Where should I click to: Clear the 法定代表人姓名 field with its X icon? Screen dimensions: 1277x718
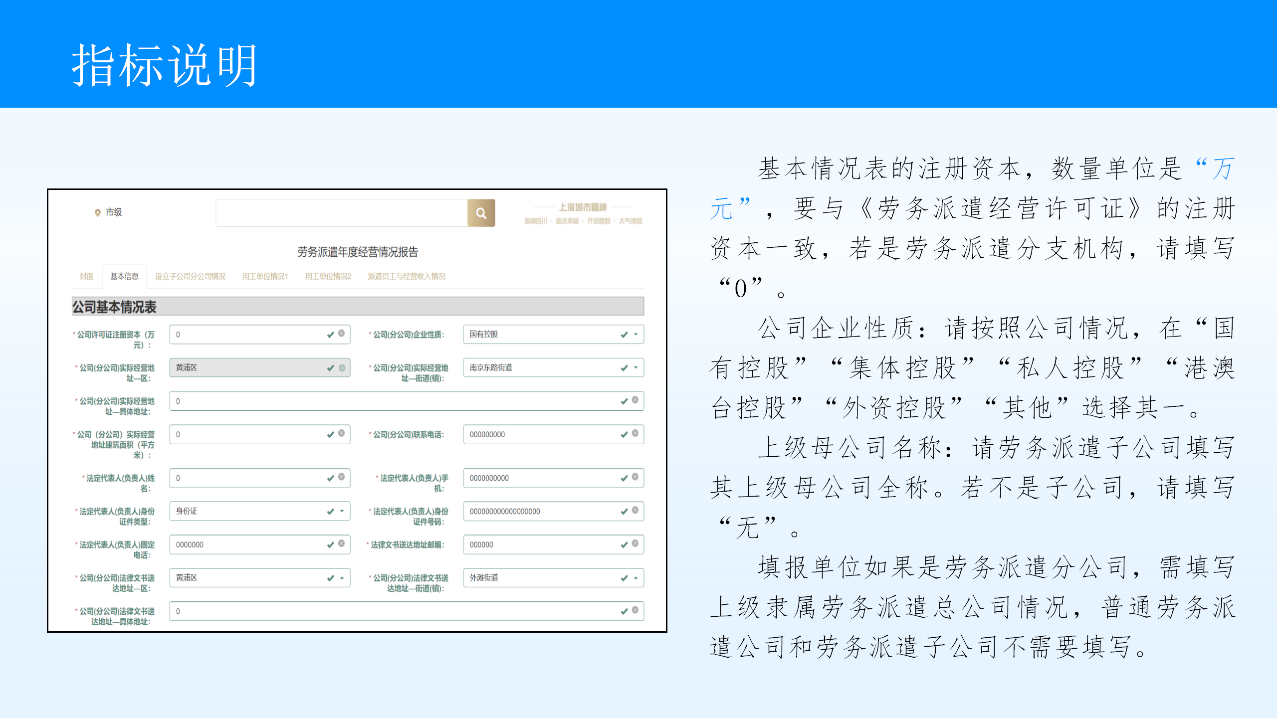[x=342, y=477]
